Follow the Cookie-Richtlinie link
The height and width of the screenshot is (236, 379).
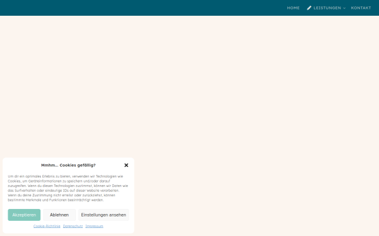click(47, 226)
